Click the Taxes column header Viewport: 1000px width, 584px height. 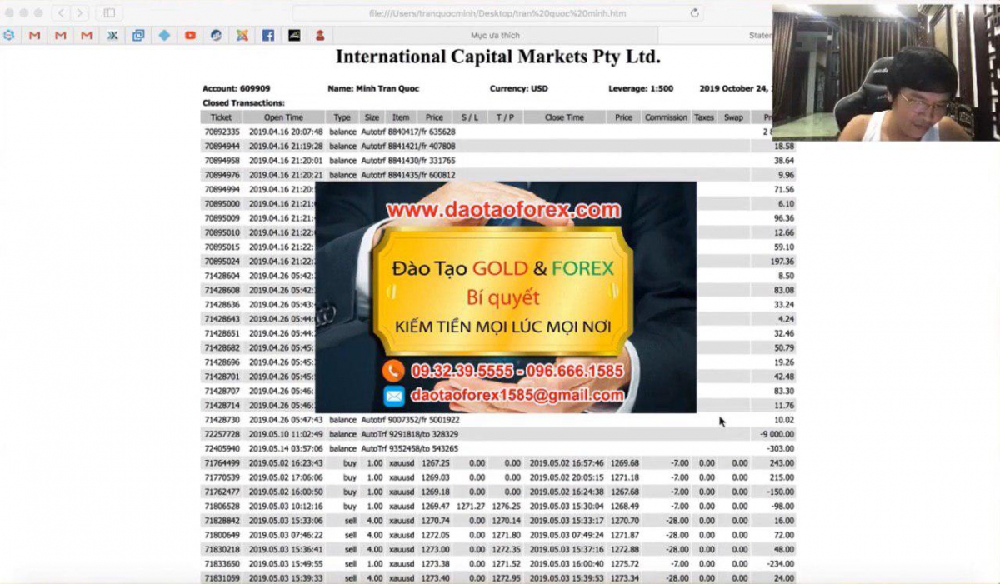point(704,117)
